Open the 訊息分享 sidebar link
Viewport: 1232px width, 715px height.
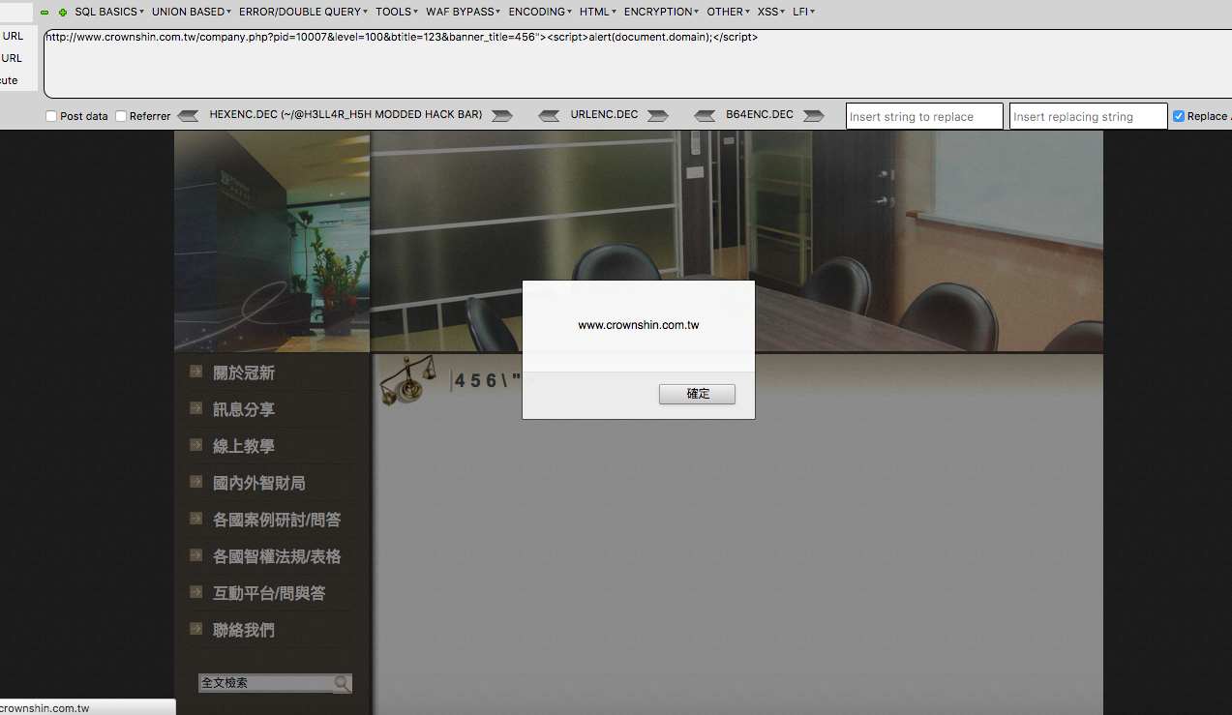click(x=244, y=410)
